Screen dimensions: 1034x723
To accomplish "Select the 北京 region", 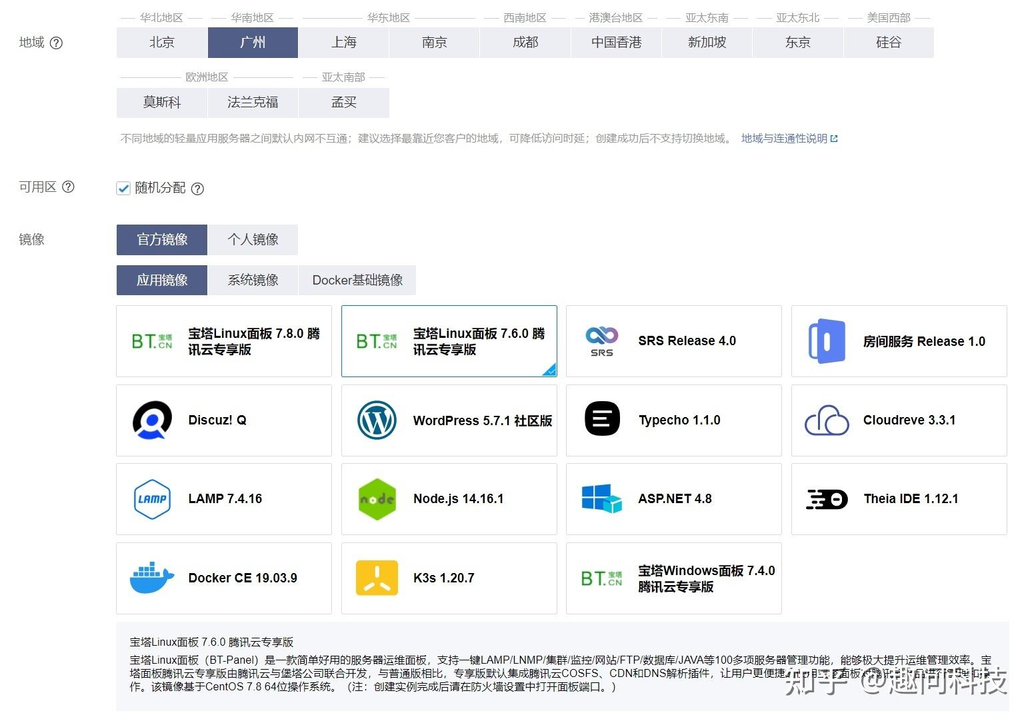I will [x=162, y=43].
